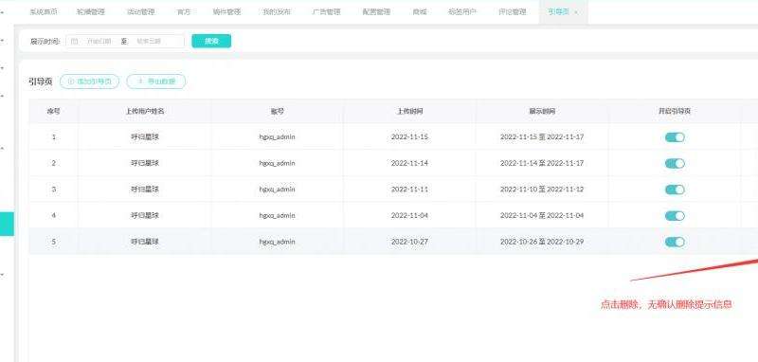Click the 添加引导页 button

(89, 81)
